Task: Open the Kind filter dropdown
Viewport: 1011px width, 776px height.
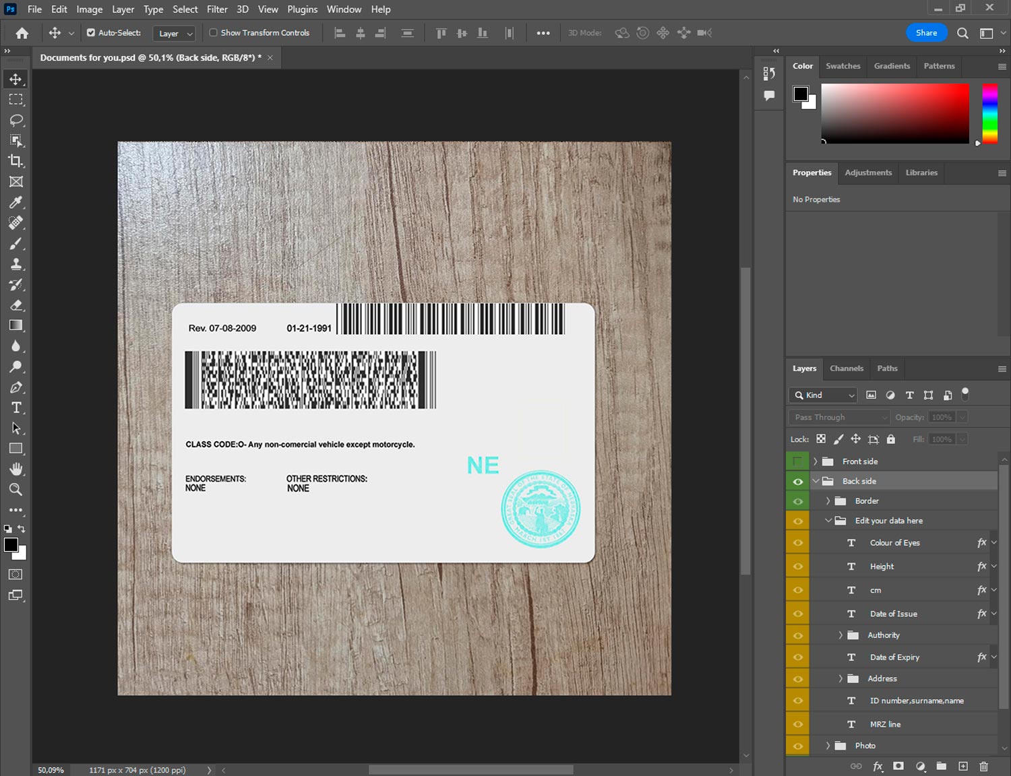Action: (x=824, y=395)
